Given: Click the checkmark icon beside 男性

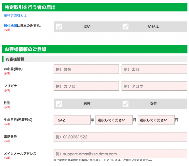Looking at the screenshot, I should 59,104.
